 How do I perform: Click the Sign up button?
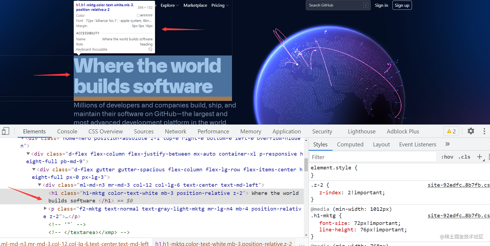(x=402, y=5)
